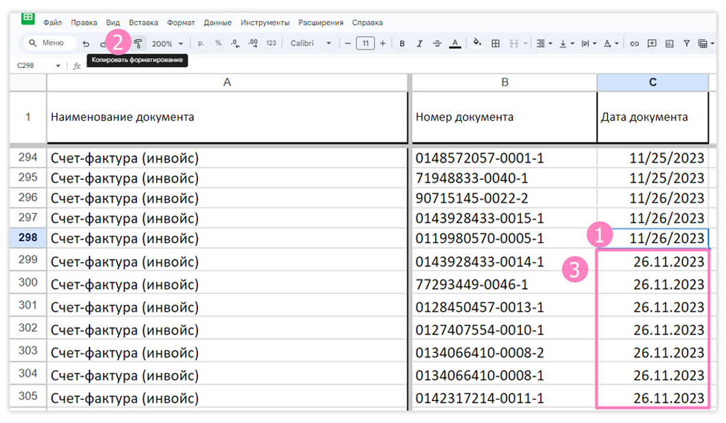
Task: Open the fill color bucket tool
Action: pyautogui.click(x=477, y=43)
